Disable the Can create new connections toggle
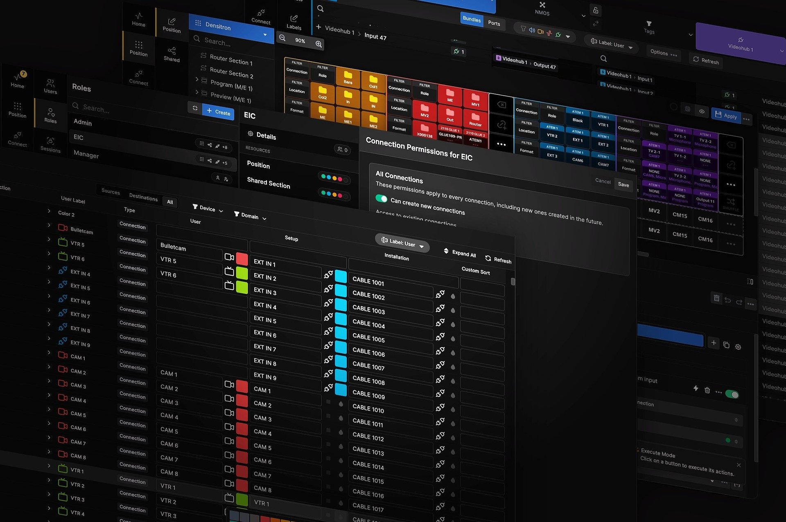The height and width of the screenshot is (522, 786). pyautogui.click(x=382, y=199)
